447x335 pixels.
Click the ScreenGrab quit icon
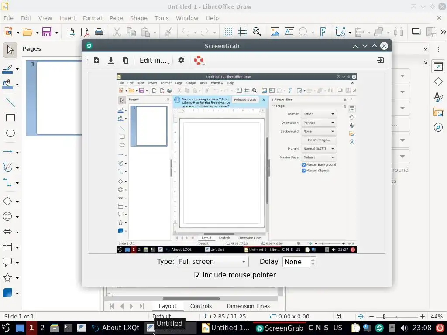tap(380, 60)
